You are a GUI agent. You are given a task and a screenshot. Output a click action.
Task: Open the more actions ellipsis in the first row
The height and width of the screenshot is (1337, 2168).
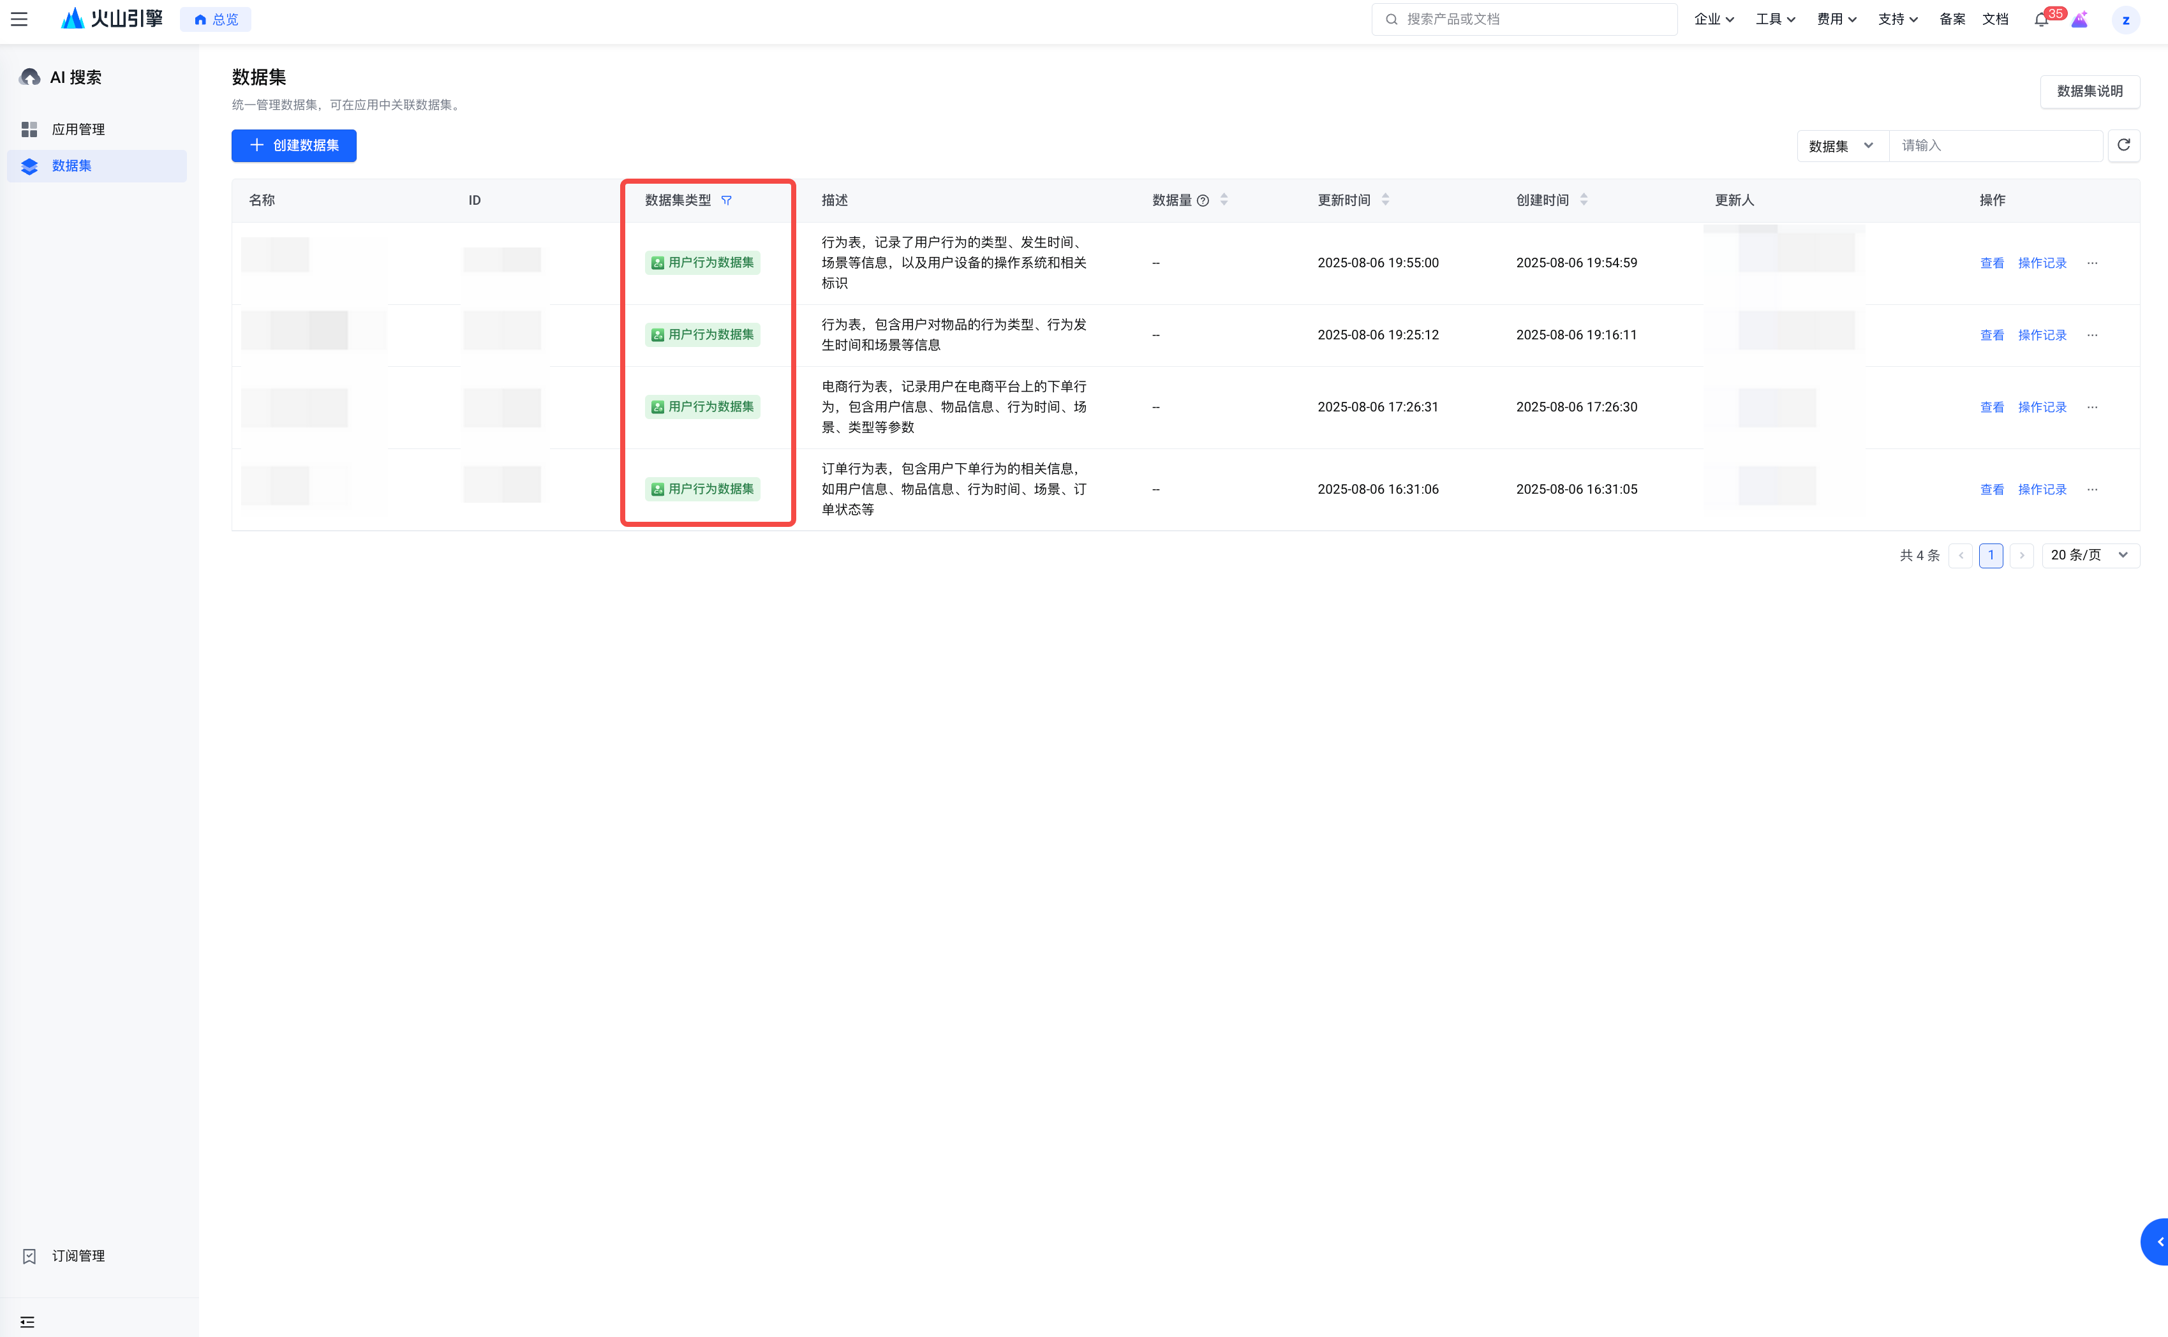2092,263
